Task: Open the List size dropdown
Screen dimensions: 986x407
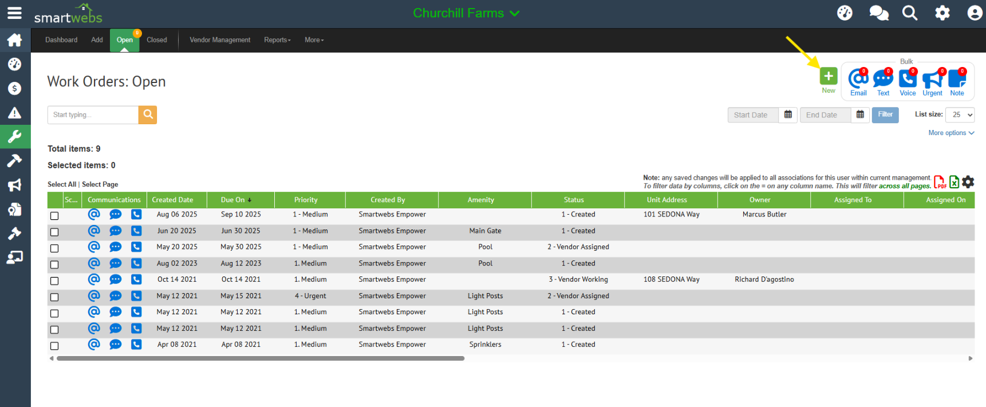Action: pyautogui.click(x=960, y=114)
